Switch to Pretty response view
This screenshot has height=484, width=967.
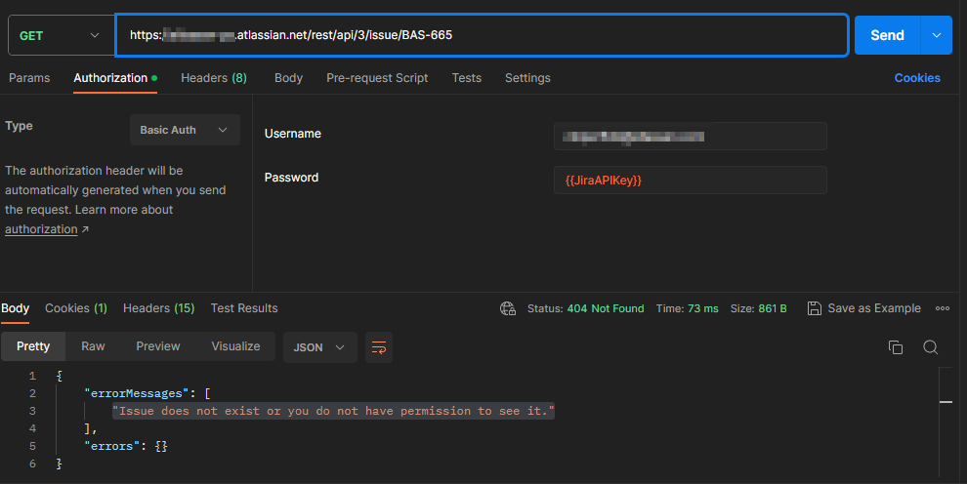(x=33, y=346)
